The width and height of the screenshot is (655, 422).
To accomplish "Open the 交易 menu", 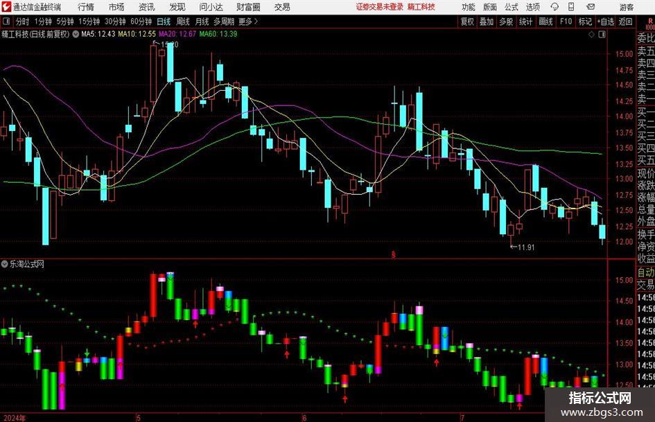I will (282, 7).
